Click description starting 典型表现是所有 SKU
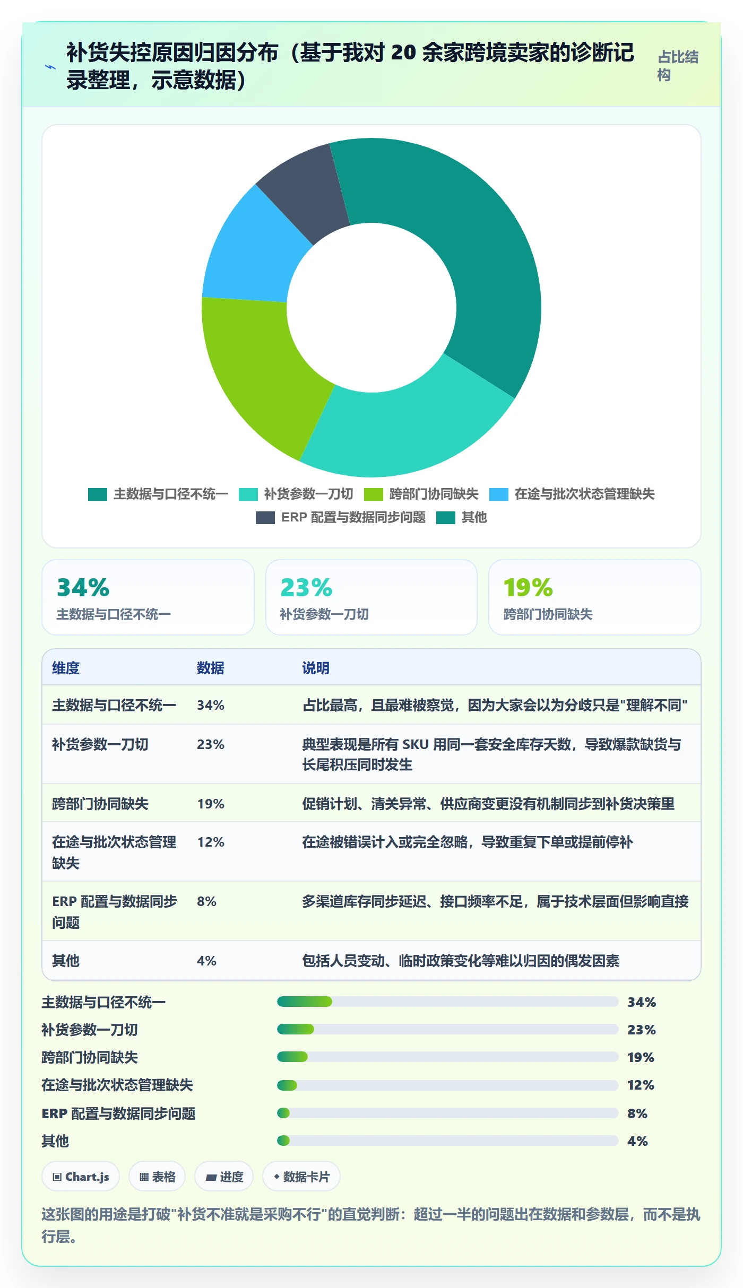The height and width of the screenshot is (1288, 743). pos(491,754)
